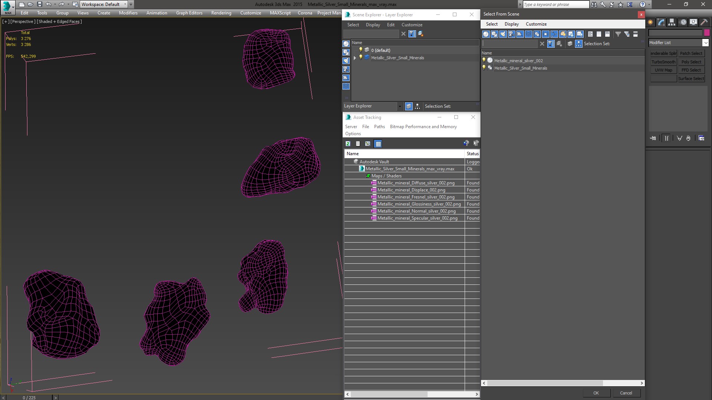Toggle Display Lights filter in Select From Scene

point(503,34)
